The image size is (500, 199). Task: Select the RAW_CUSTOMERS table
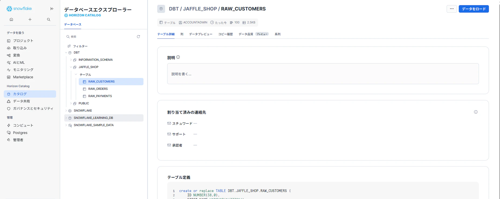click(111, 81)
